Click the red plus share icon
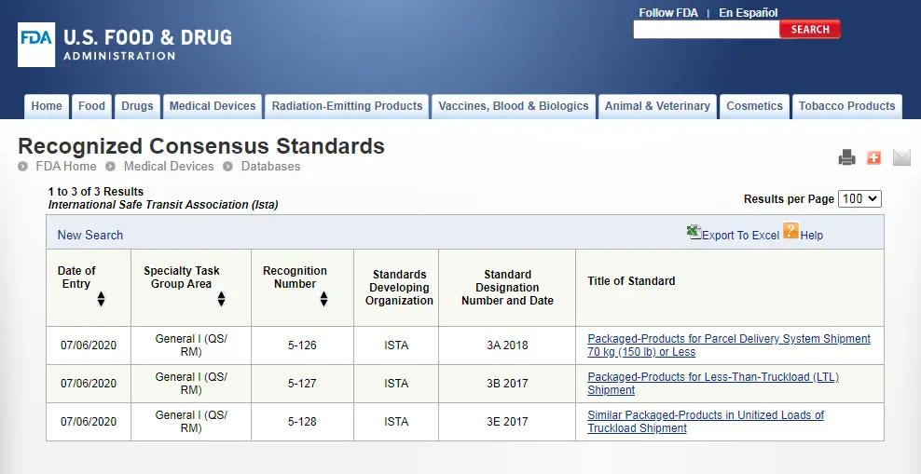 (x=874, y=157)
